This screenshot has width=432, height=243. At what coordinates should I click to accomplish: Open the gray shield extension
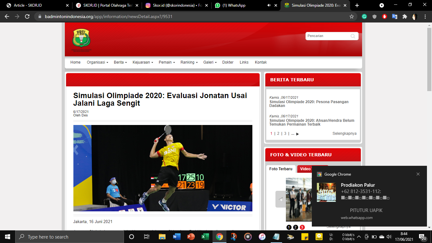point(374,16)
